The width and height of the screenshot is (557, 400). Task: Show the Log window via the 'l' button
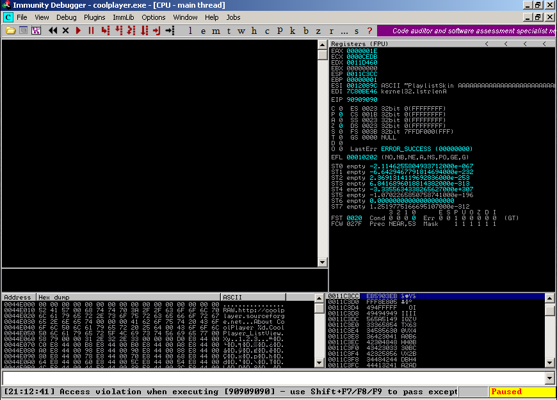[190, 31]
